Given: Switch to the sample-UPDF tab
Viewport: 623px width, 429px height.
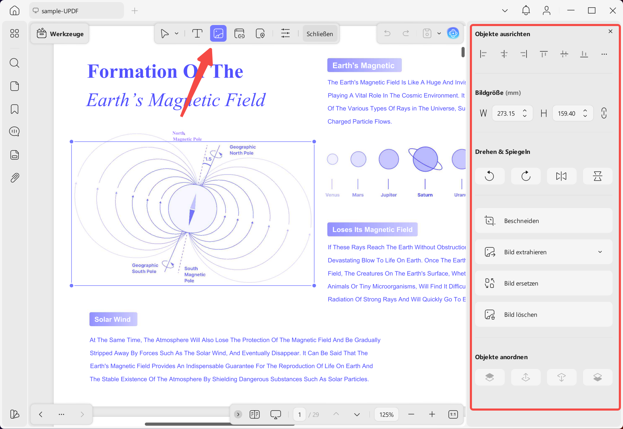Looking at the screenshot, I should pyautogui.click(x=76, y=11).
